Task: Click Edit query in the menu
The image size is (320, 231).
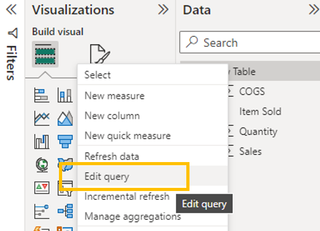Action: pos(107,177)
